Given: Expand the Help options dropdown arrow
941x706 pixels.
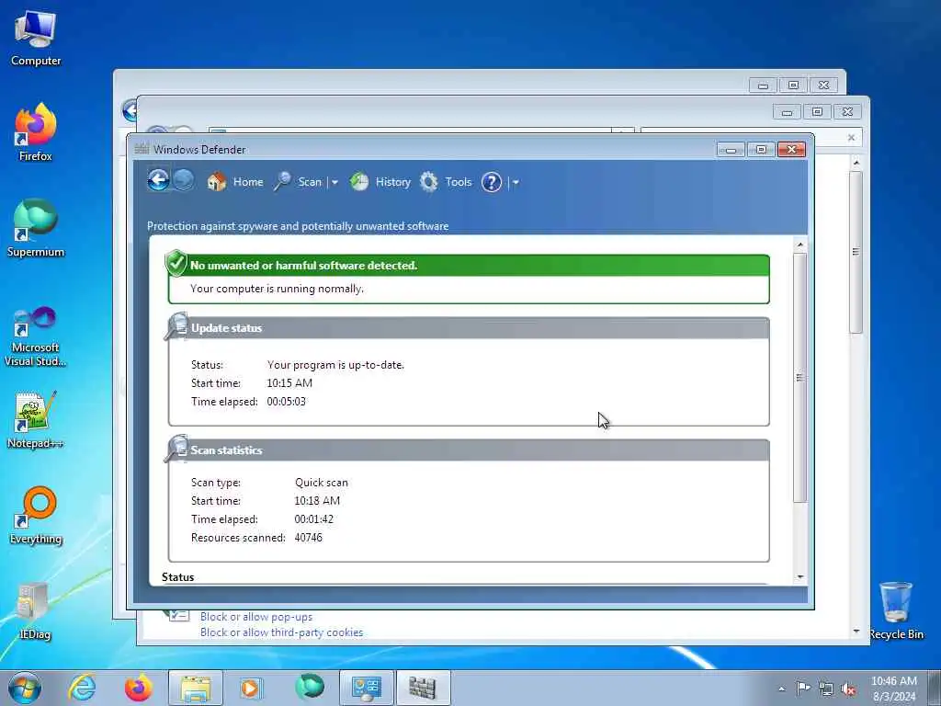Looking at the screenshot, I should (x=516, y=182).
